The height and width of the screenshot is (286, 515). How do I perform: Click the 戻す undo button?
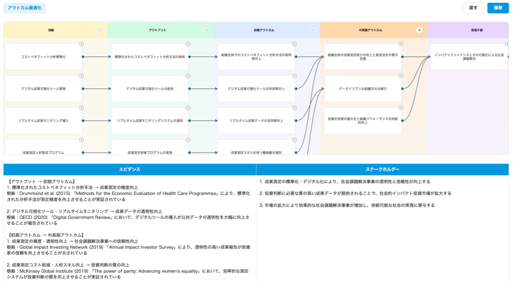pyautogui.click(x=473, y=8)
